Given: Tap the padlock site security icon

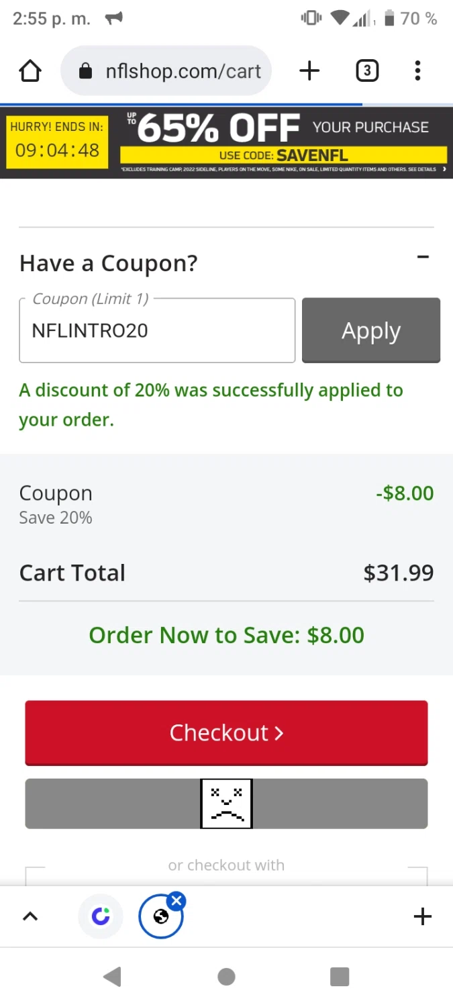Looking at the screenshot, I should (x=85, y=71).
